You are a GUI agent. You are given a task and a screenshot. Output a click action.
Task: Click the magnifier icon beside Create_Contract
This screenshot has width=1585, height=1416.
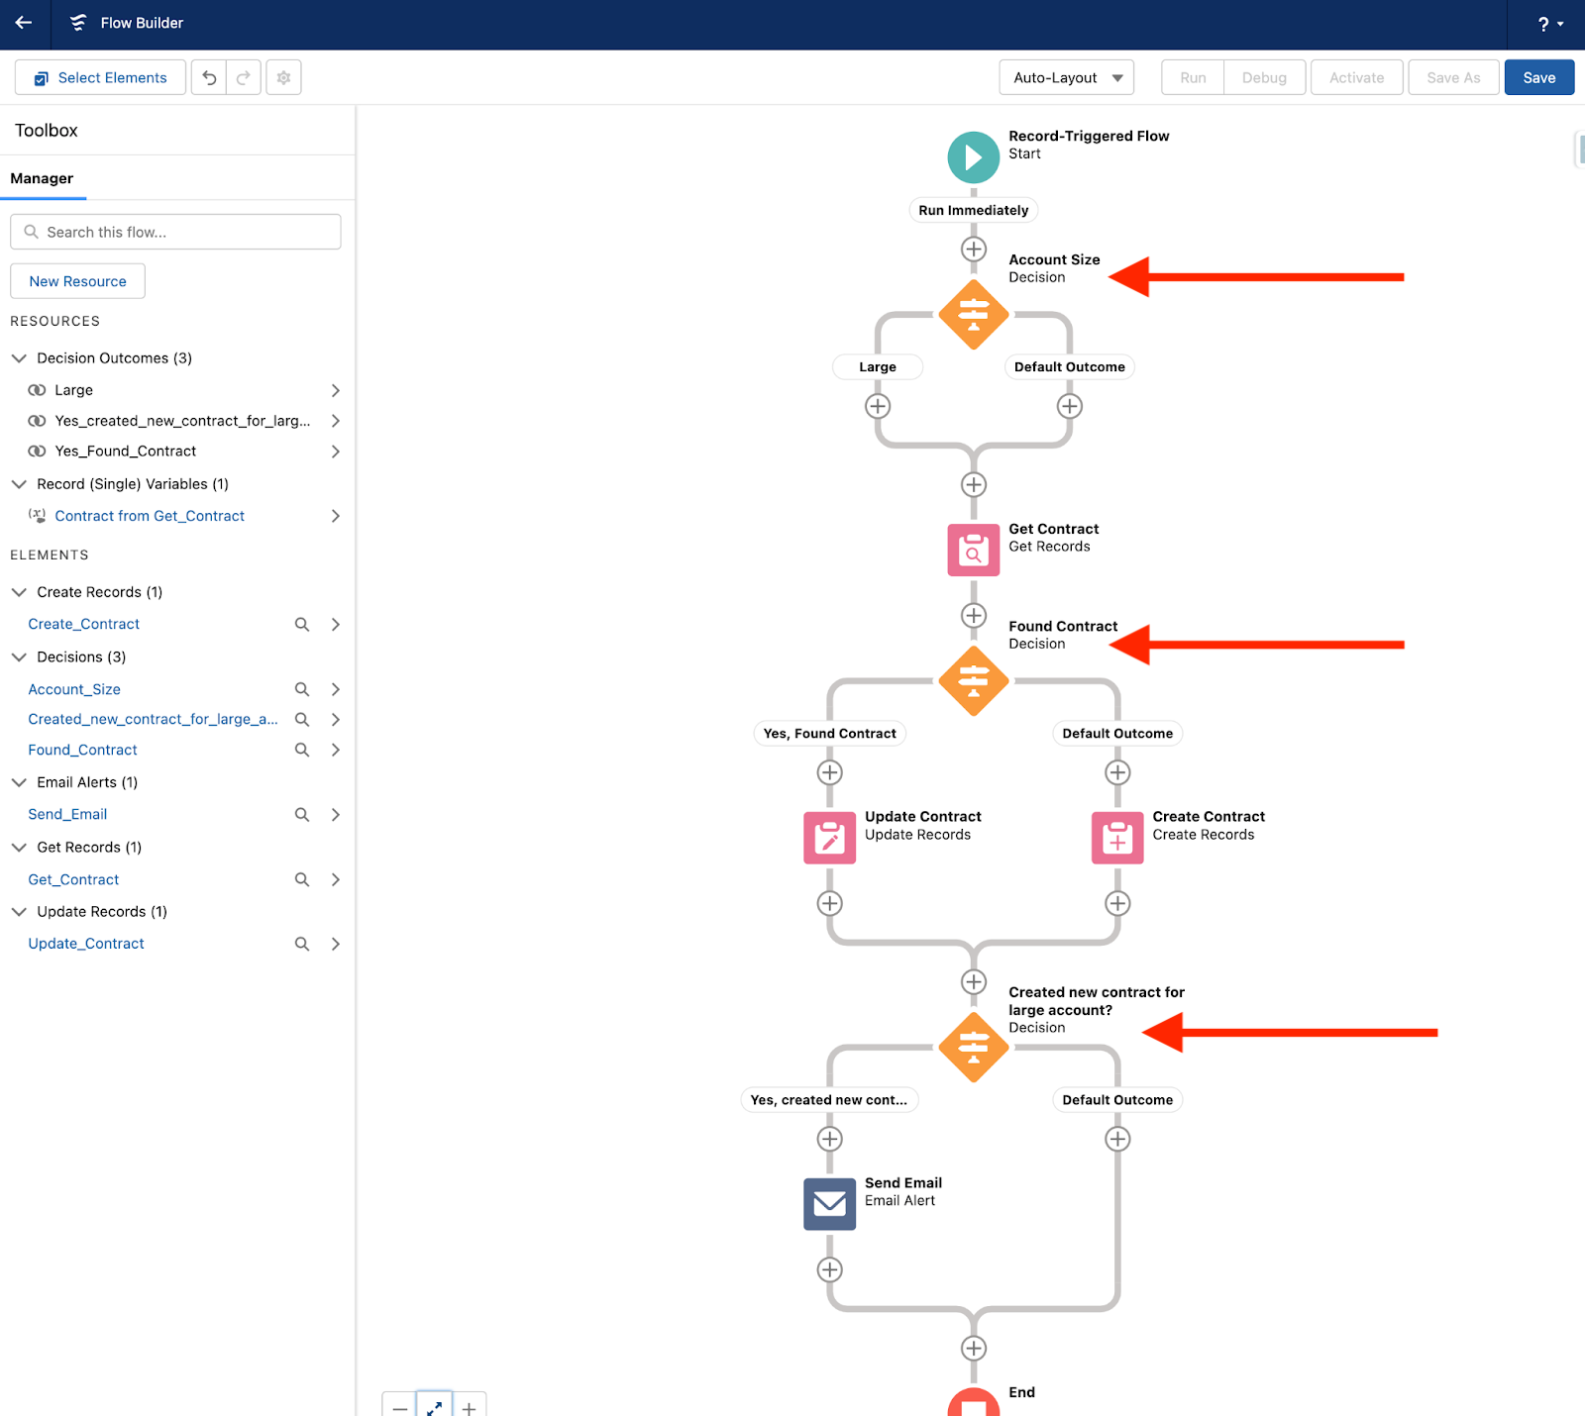[302, 624]
